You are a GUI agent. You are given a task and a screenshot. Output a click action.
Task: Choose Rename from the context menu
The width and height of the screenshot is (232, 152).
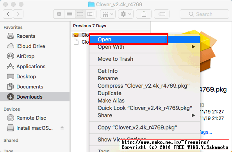point(145,78)
